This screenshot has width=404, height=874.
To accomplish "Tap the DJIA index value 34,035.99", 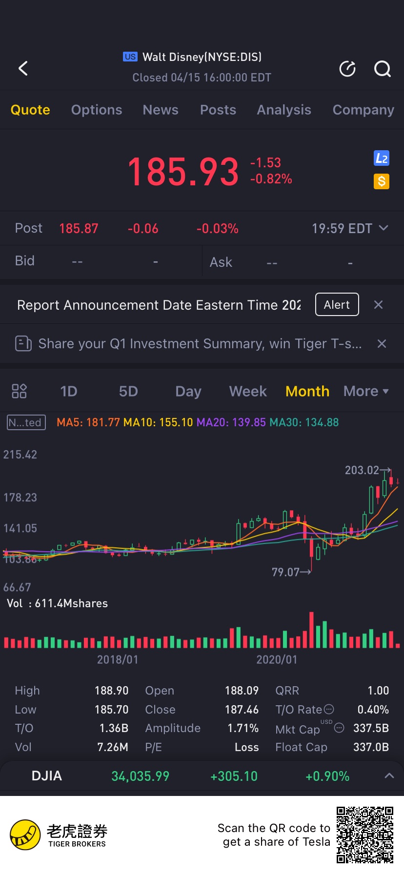I will click(x=141, y=776).
